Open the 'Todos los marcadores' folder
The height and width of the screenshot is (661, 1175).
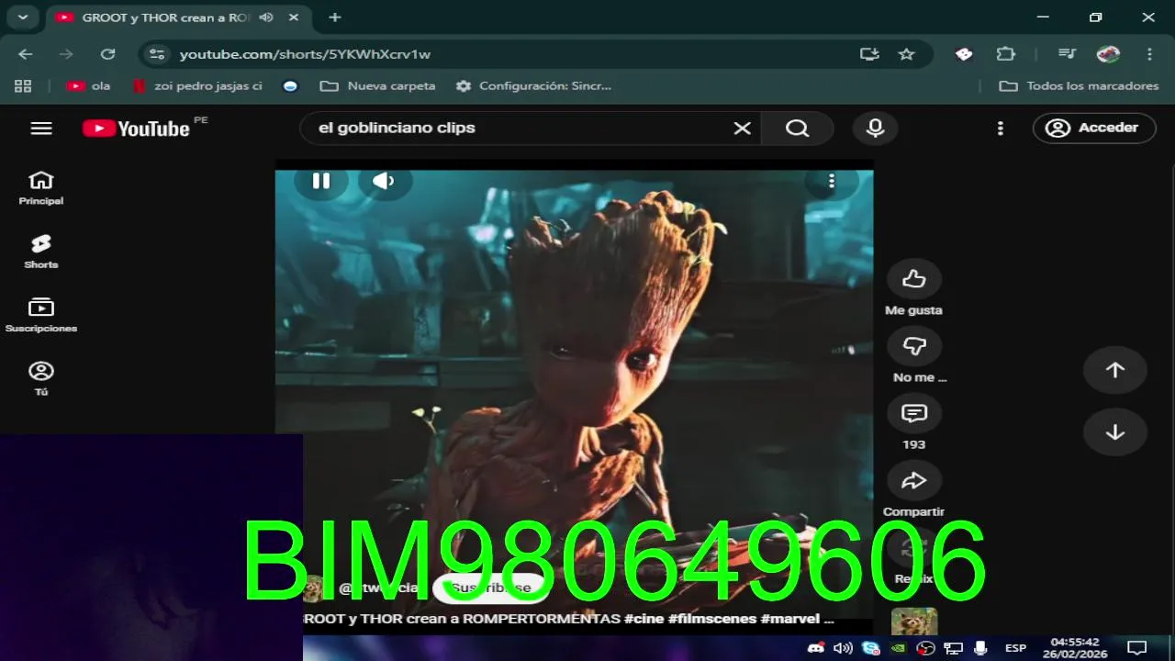point(1080,85)
